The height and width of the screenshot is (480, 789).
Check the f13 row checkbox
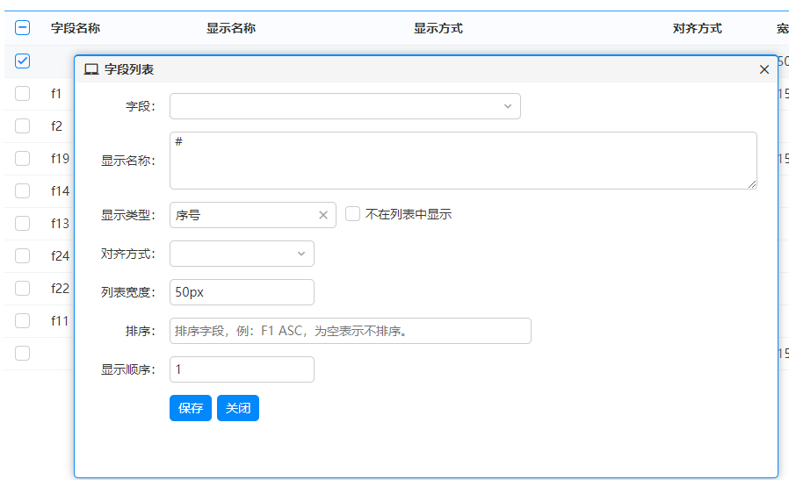coord(22,223)
